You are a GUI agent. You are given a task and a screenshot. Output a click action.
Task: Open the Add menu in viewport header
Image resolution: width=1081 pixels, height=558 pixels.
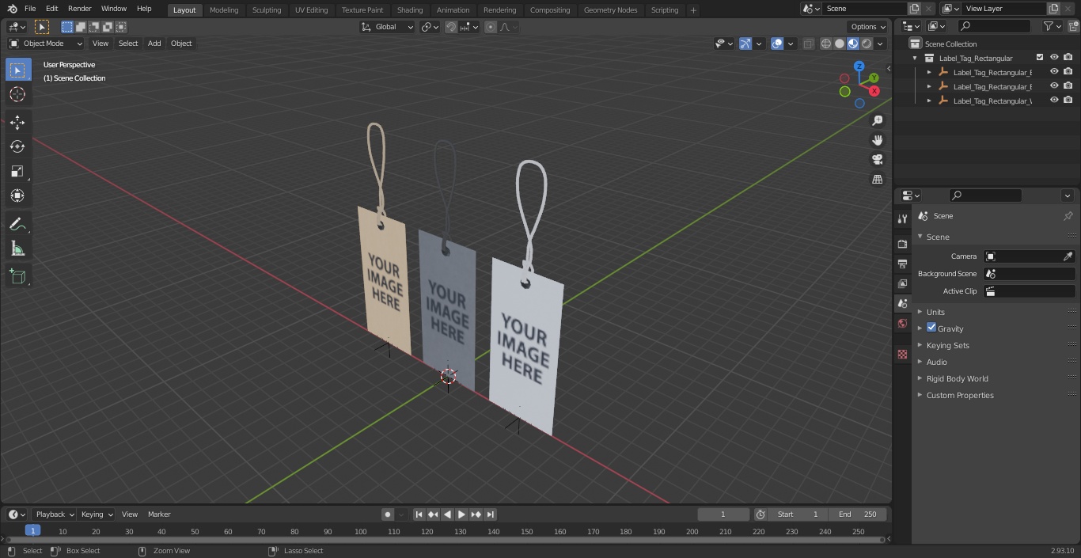(x=154, y=44)
